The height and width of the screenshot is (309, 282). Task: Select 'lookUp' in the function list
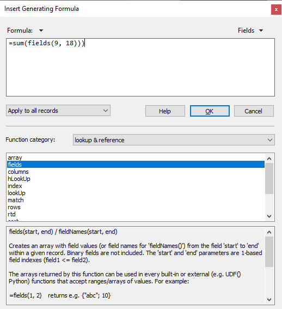(136, 193)
